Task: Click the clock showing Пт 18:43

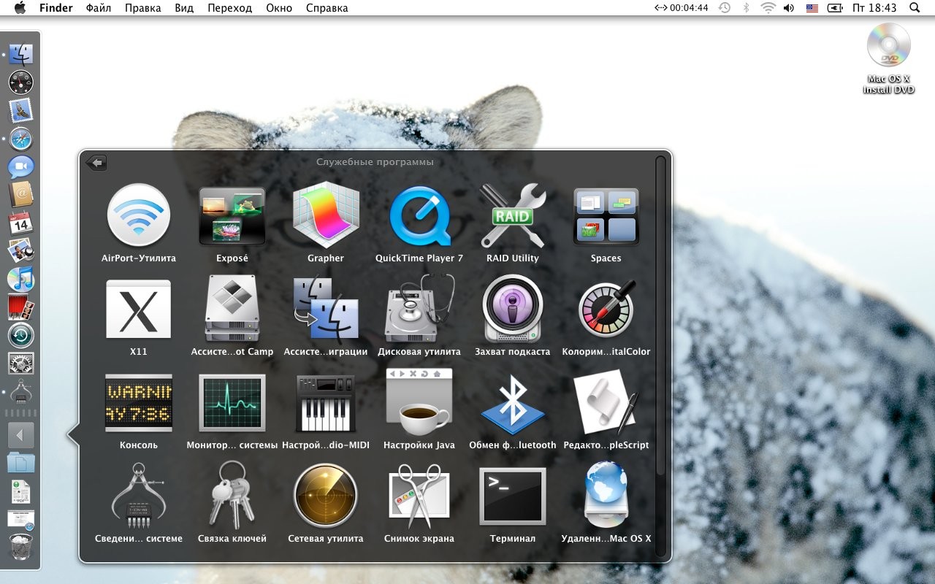Action: tap(874, 8)
